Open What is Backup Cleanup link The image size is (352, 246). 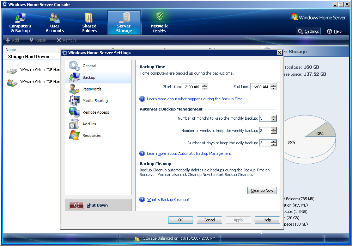point(168,200)
